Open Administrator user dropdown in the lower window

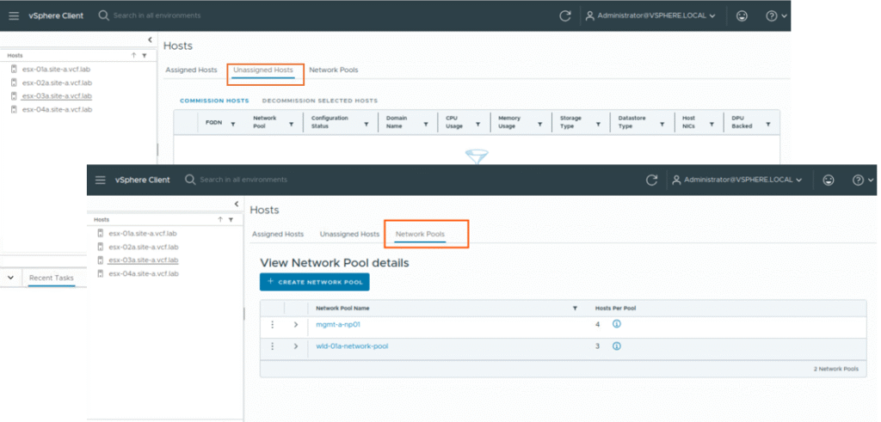point(738,180)
